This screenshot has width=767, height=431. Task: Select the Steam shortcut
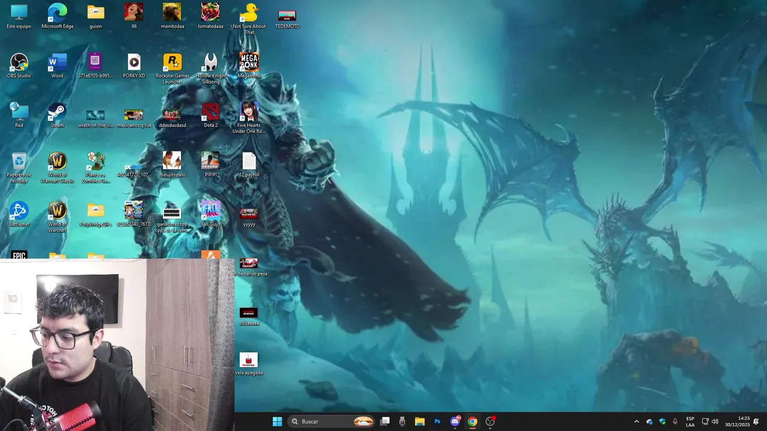58,115
